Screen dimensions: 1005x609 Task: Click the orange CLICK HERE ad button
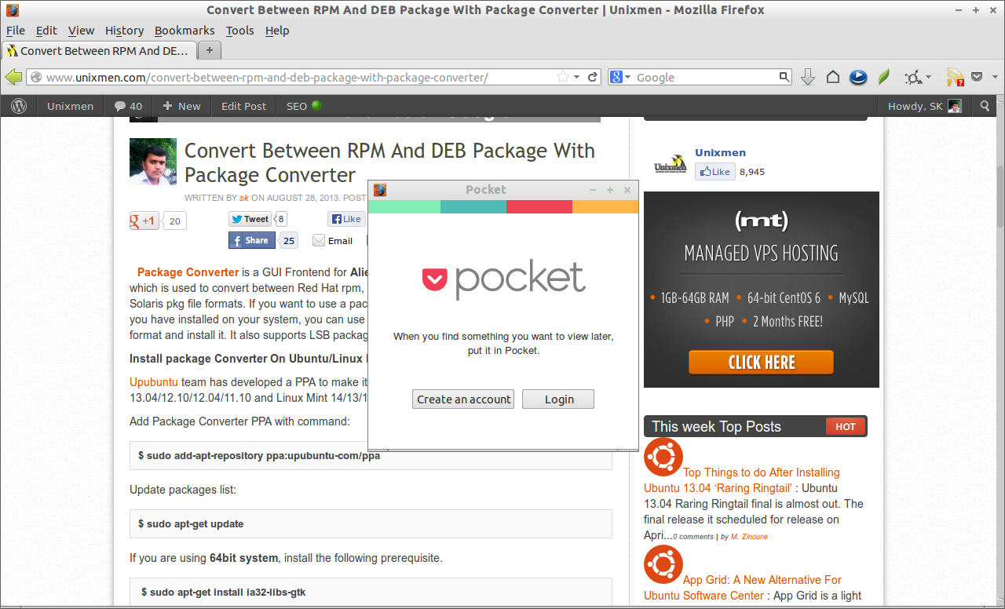coord(761,362)
